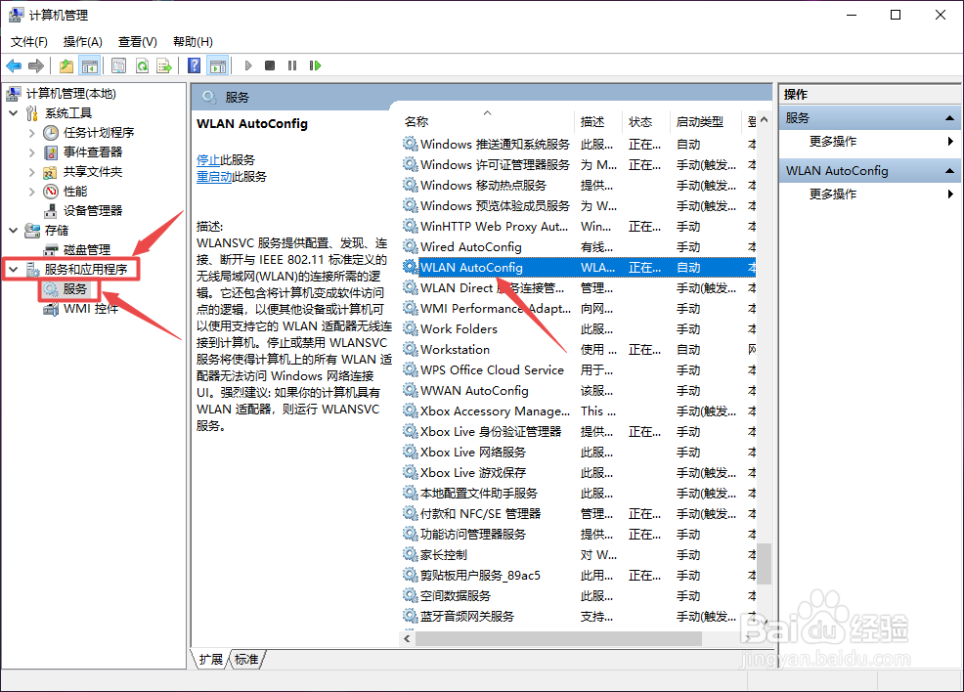The height and width of the screenshot is (692, 964).
Task: Click the blue Back arrow in the toolbar
Action: pyautogui.click(x=14, y=65)
